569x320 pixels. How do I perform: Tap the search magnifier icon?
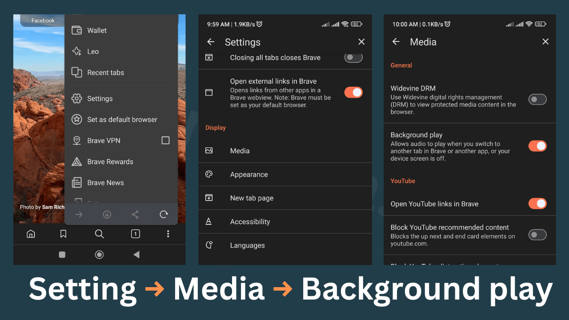tap(100, 234)
